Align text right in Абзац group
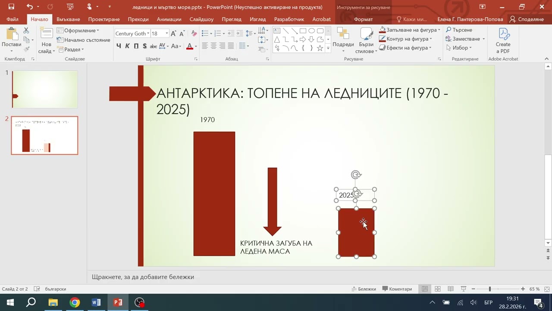552x311 pixels. 222,46
